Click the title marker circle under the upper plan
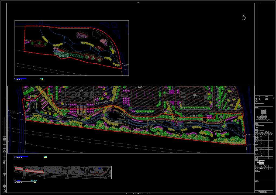 (x=15, y=79)
